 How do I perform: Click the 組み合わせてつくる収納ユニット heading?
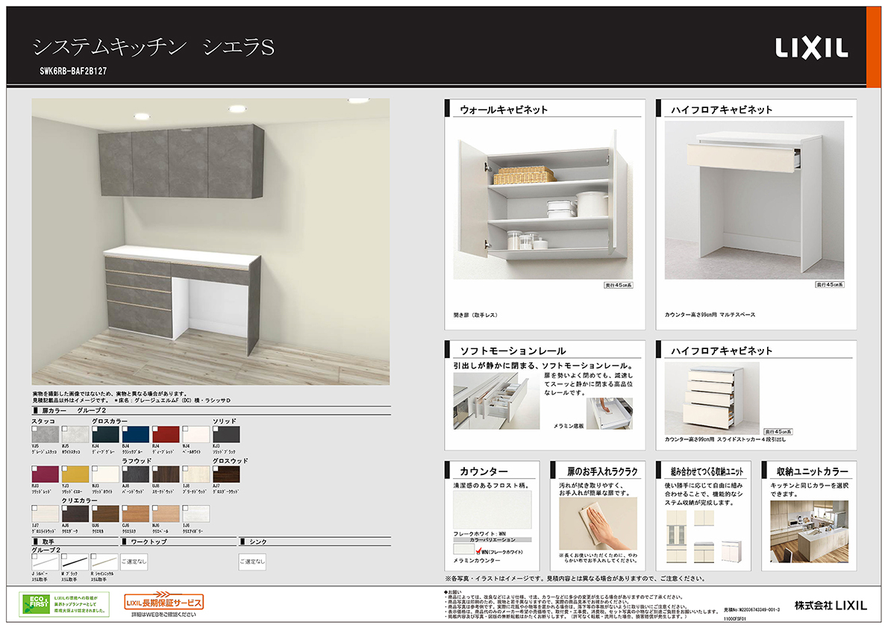click(707, 471)
